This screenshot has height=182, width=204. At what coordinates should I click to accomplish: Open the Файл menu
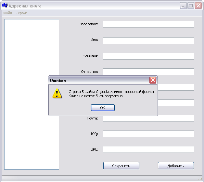pyautogui.click(x=7, y=13)
